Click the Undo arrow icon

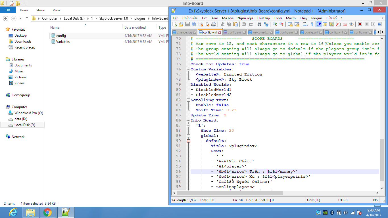(244, 24)
